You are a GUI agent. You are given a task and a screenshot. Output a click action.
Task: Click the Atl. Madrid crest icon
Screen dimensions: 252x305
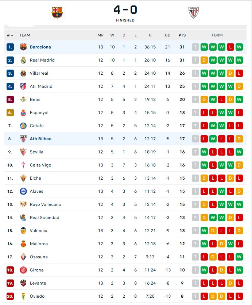23,86
